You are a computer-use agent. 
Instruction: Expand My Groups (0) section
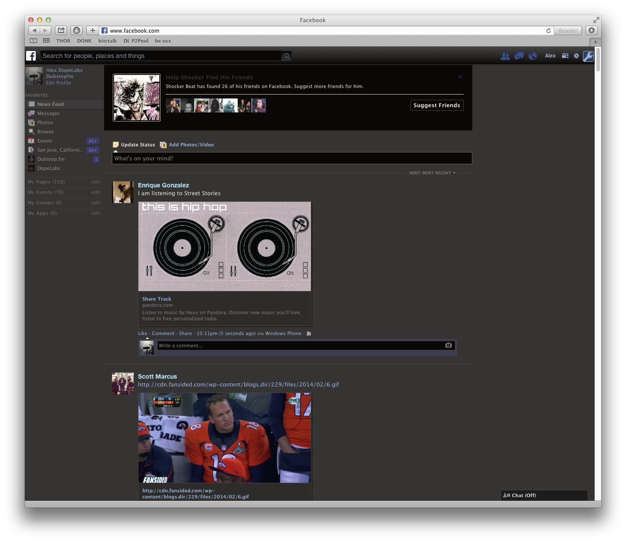coord(45,203)
